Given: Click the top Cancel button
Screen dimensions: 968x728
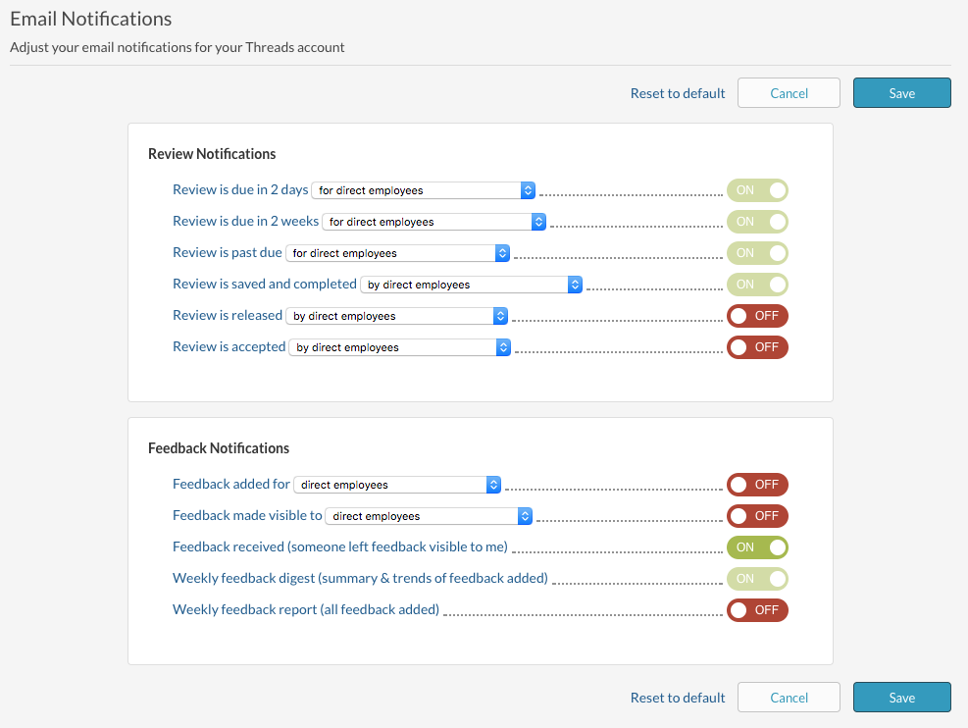Looking at the screenshot, I should 789,93.
